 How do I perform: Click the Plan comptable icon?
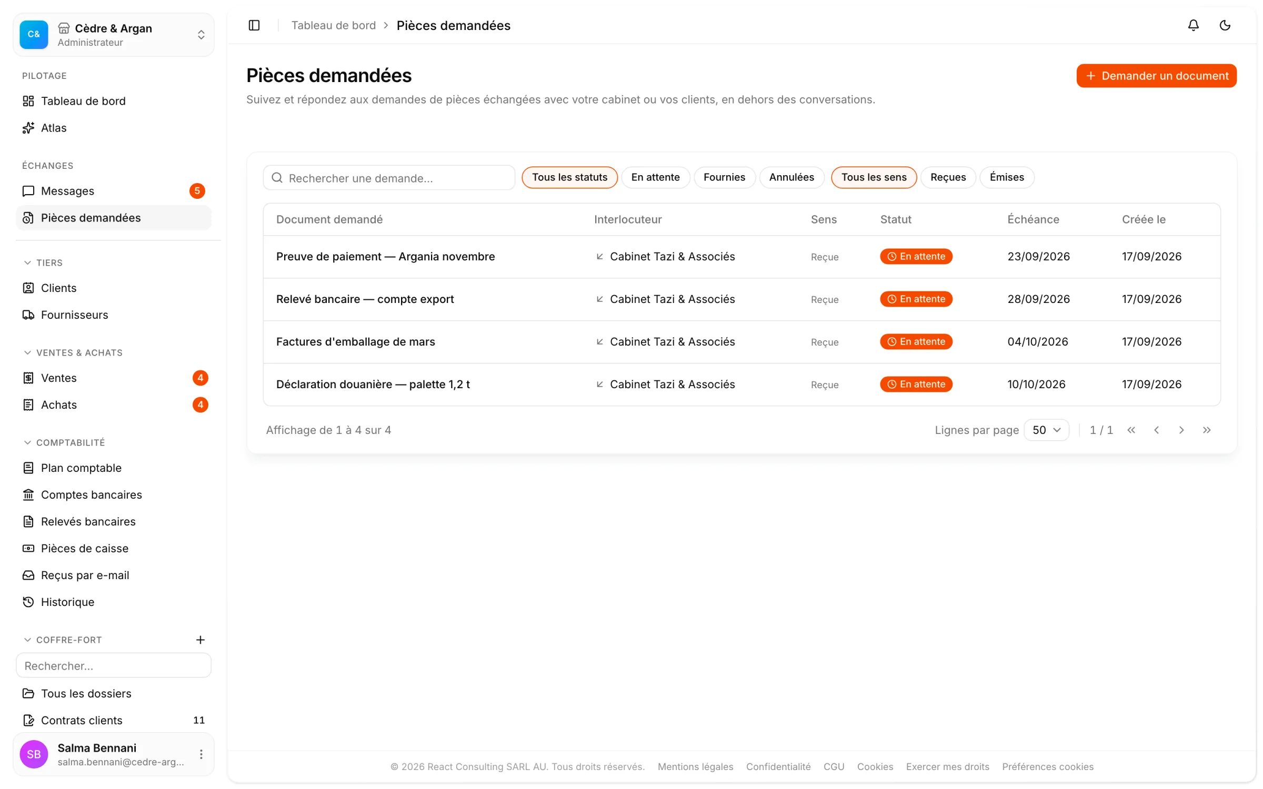tap(28, 468)
